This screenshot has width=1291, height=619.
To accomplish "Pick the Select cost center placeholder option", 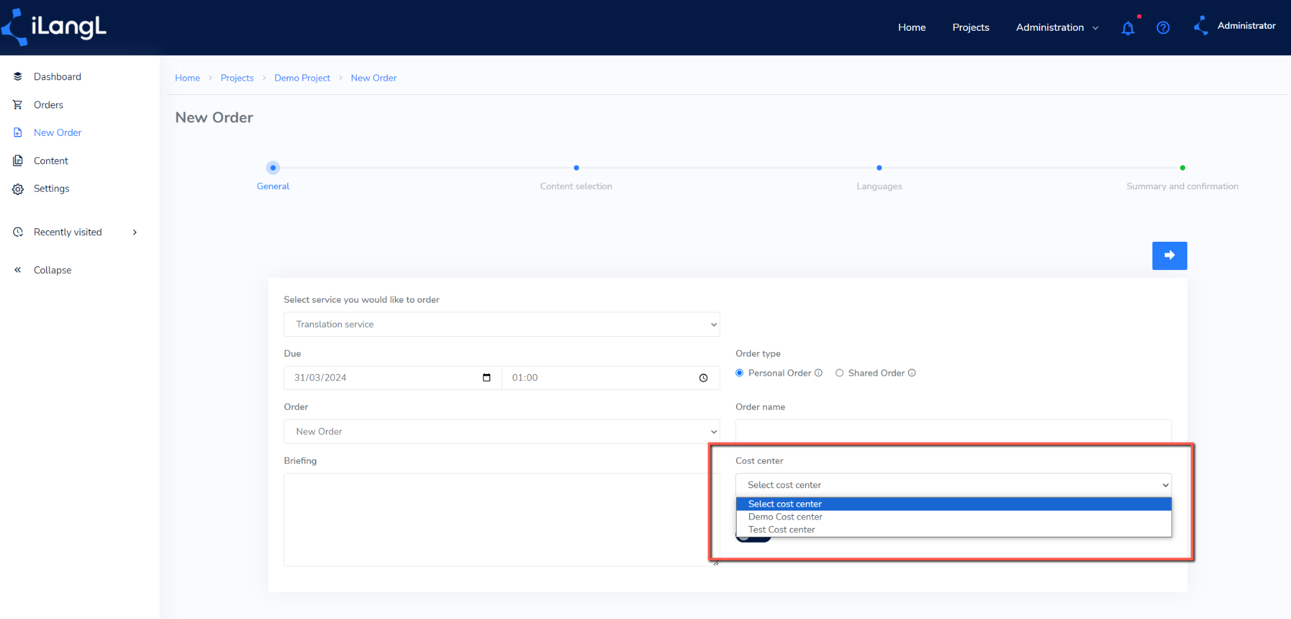I will [953, 504].
